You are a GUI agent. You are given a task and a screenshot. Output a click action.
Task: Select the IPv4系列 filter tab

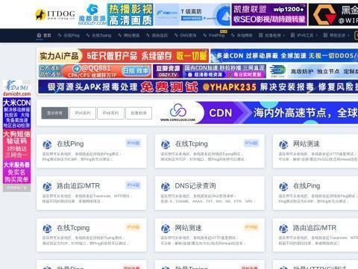coord(83,113)
